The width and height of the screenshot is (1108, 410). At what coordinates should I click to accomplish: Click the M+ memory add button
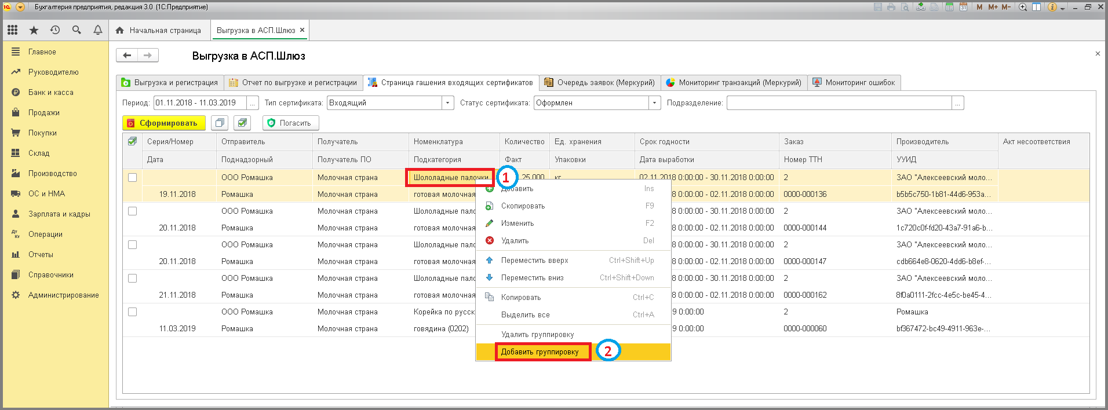[993, 7]
